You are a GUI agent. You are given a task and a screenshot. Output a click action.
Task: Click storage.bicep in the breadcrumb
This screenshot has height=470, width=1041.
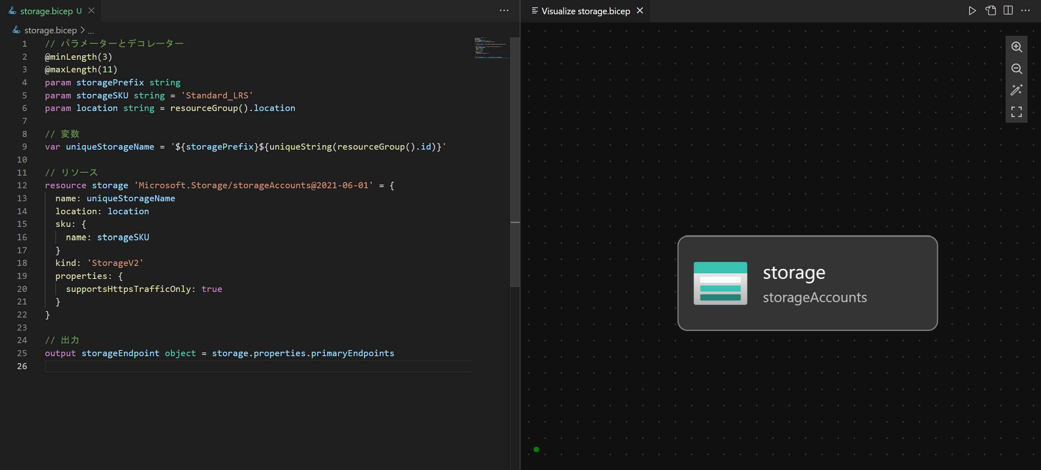point(50,30)
